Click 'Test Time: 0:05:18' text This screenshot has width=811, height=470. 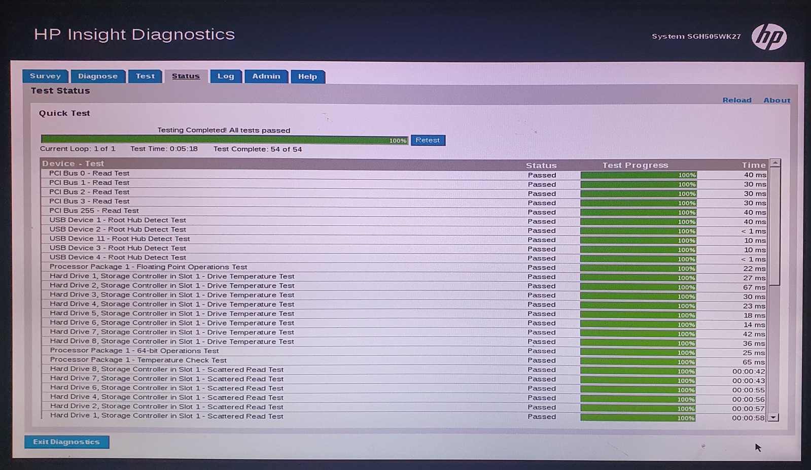(x=164, y=149)
